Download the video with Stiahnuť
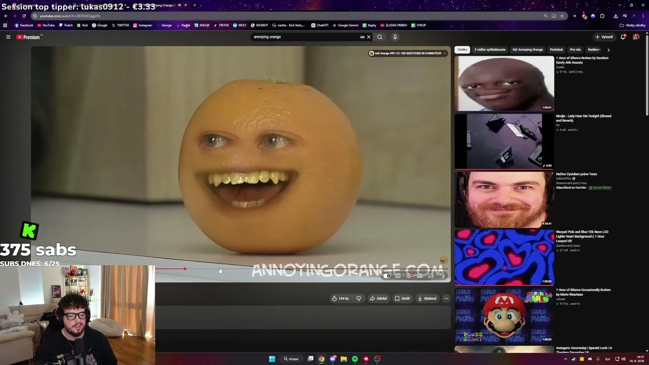 [427, 299]
